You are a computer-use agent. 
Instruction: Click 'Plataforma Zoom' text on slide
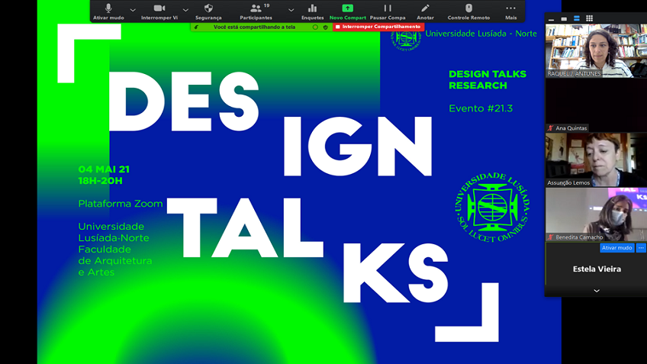click(121, 204)
